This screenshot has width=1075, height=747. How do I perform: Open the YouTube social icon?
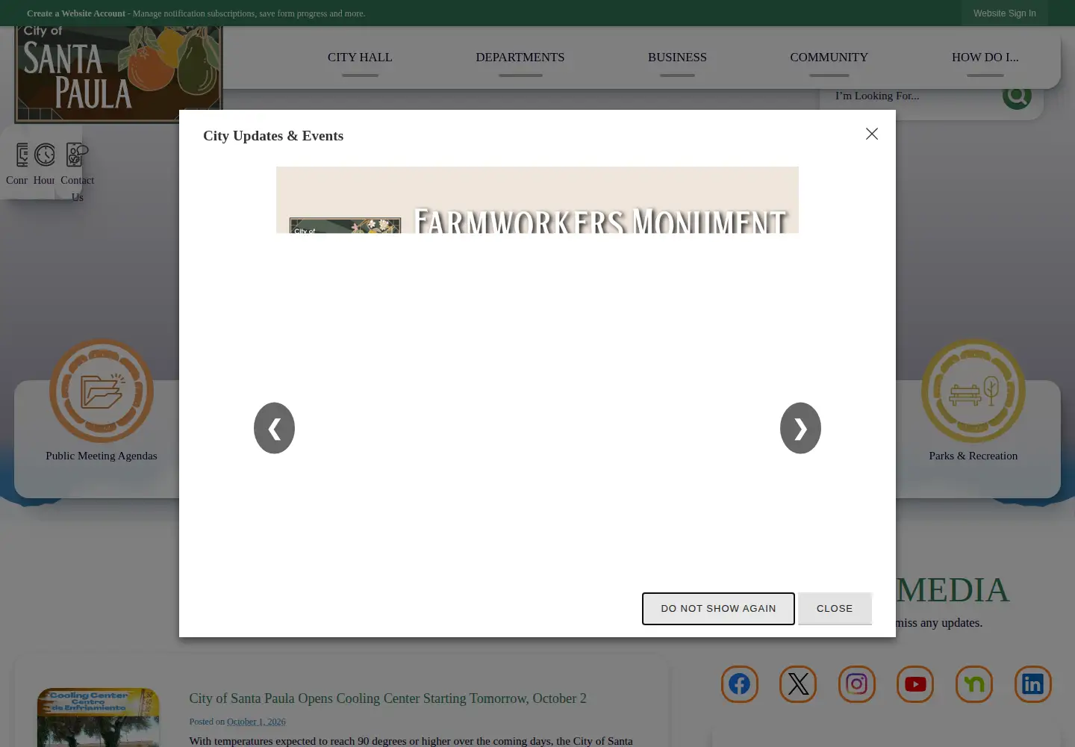point(915,684)
